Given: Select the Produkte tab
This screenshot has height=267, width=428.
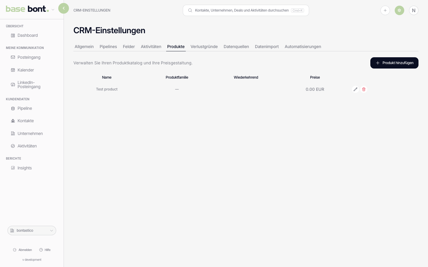Looking at the screenshot, I should click(176, 47).
